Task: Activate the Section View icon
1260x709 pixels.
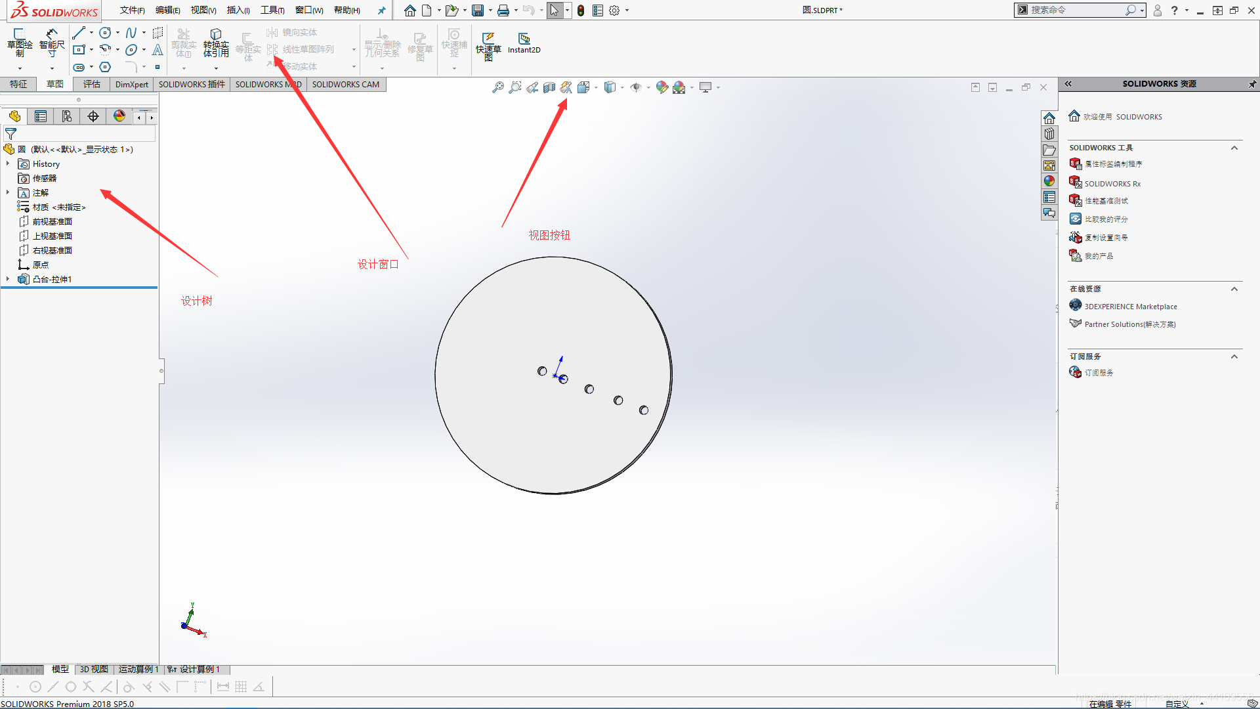Action: [549, 87]
